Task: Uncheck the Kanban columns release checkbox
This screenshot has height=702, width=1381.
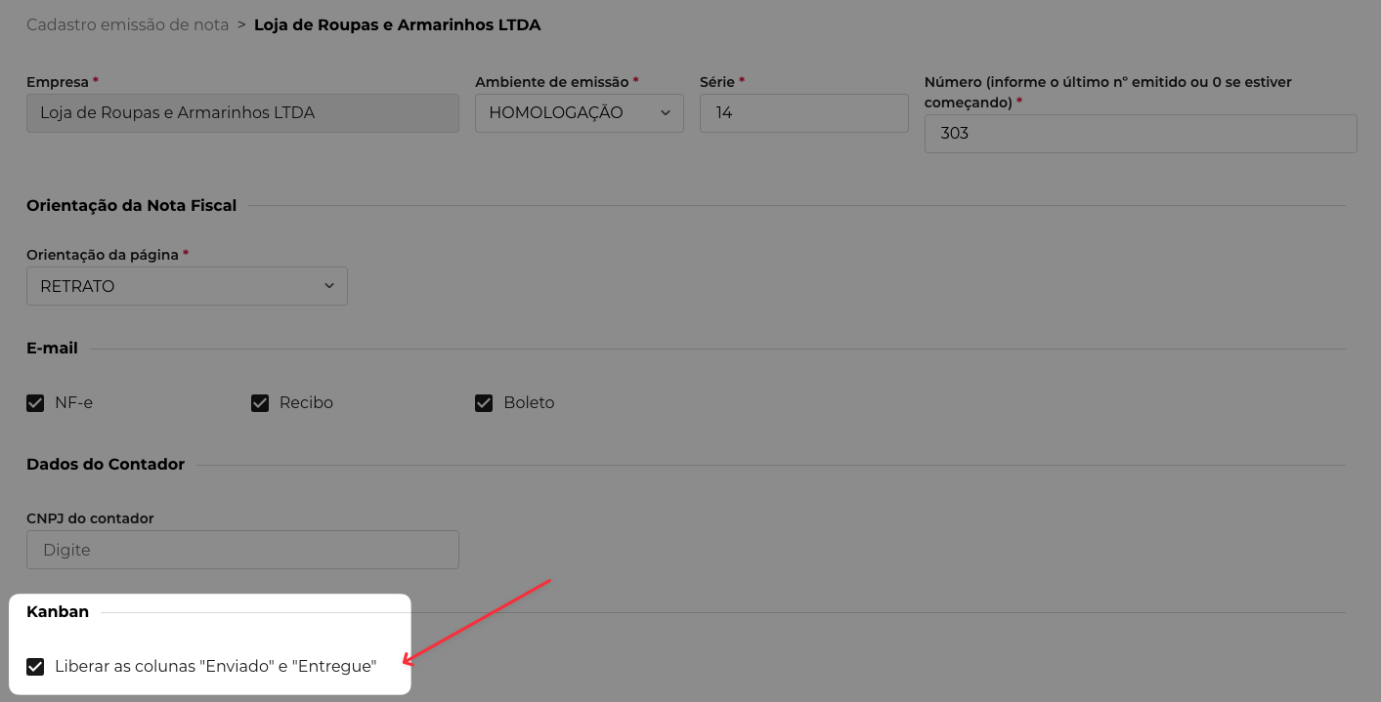Action: click(36, 667)
